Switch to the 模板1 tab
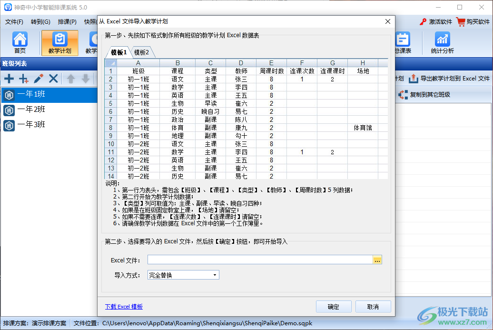 (x=118, y=52)
